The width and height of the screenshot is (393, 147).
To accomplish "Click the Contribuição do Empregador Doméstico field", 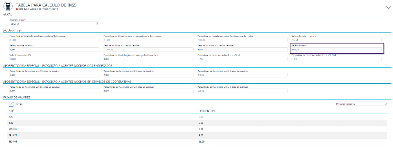I will [148, 59].
